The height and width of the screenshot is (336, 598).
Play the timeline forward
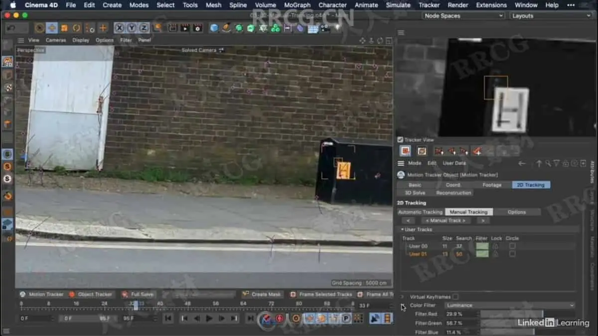[x=209, y=318]
